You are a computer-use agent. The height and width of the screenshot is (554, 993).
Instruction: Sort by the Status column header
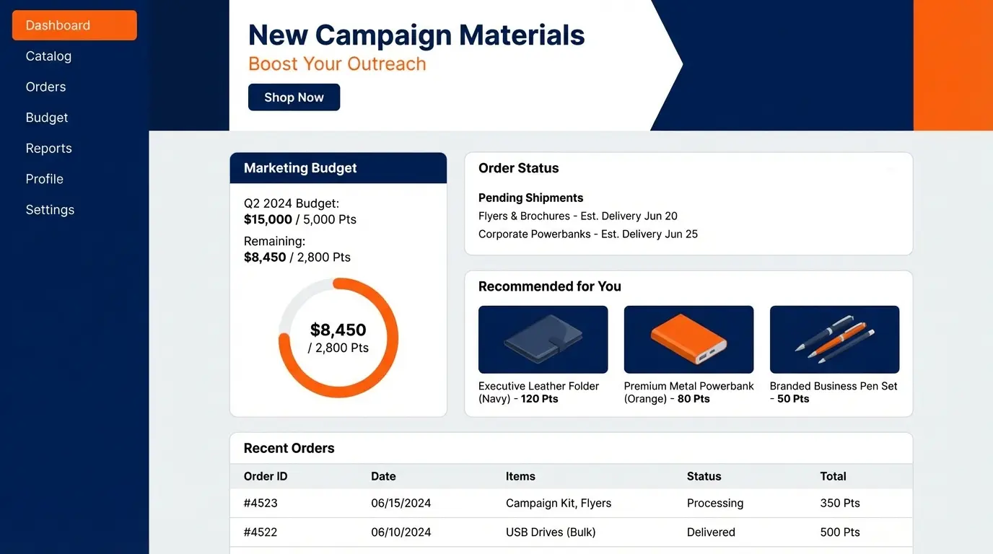[704, 476]
